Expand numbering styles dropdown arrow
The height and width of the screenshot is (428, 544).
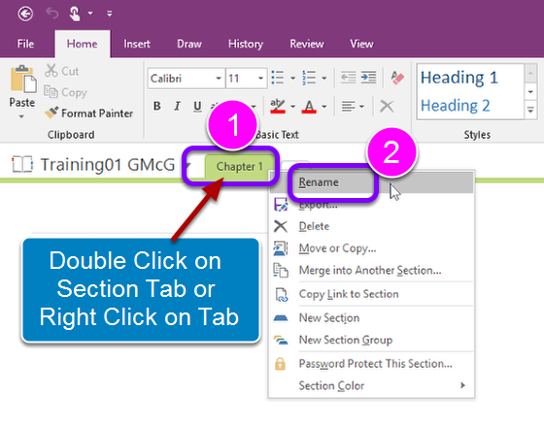point(324,79)
